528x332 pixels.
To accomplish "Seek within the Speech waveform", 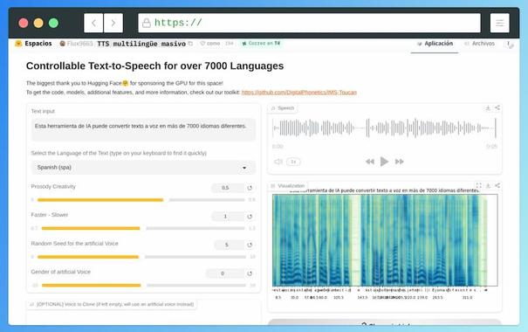I will click(385, 128).
